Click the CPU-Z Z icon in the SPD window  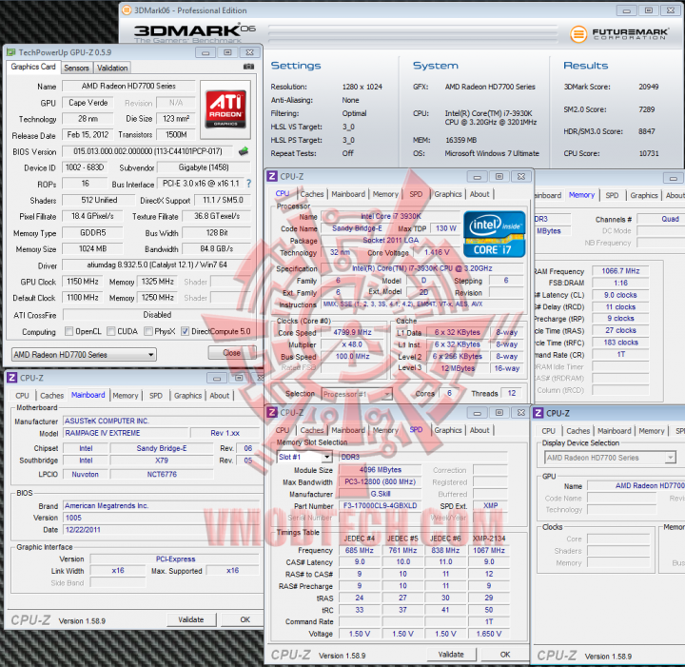pos(272,412)
